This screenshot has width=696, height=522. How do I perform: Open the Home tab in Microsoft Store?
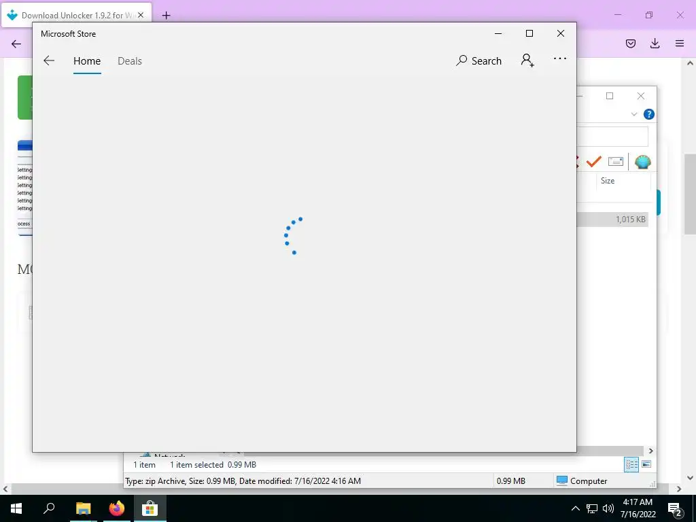click(x=87, y=60)
